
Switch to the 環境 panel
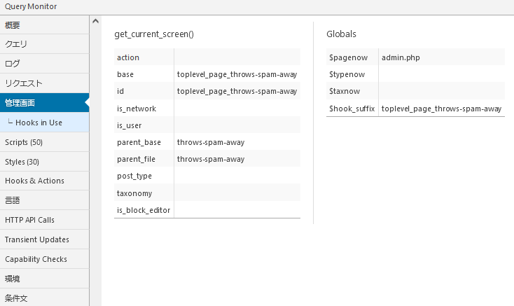coord(13,279)
